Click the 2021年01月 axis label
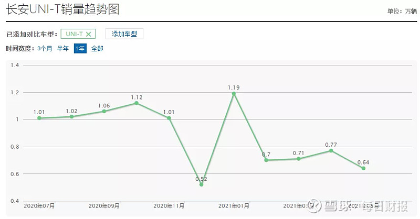420x219 pixels. click(x=234, y=206)
